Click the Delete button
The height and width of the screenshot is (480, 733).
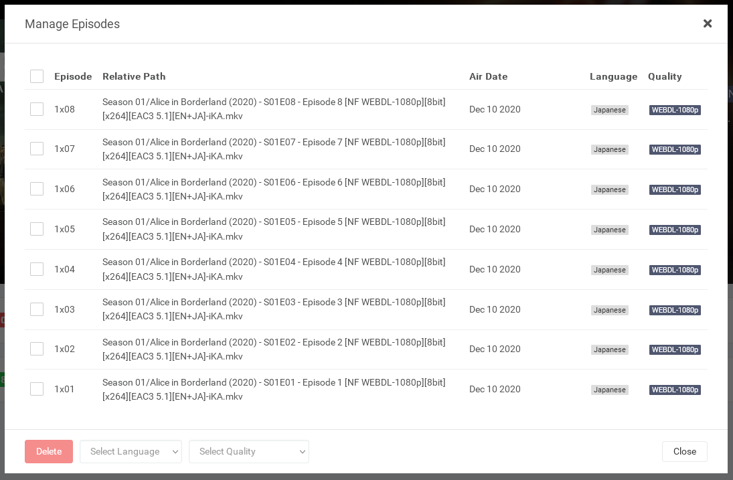point(48,451)
